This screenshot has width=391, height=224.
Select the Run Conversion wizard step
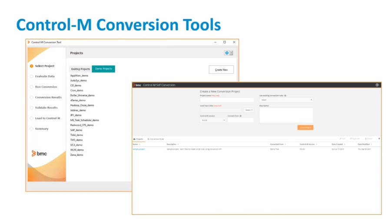46,87
